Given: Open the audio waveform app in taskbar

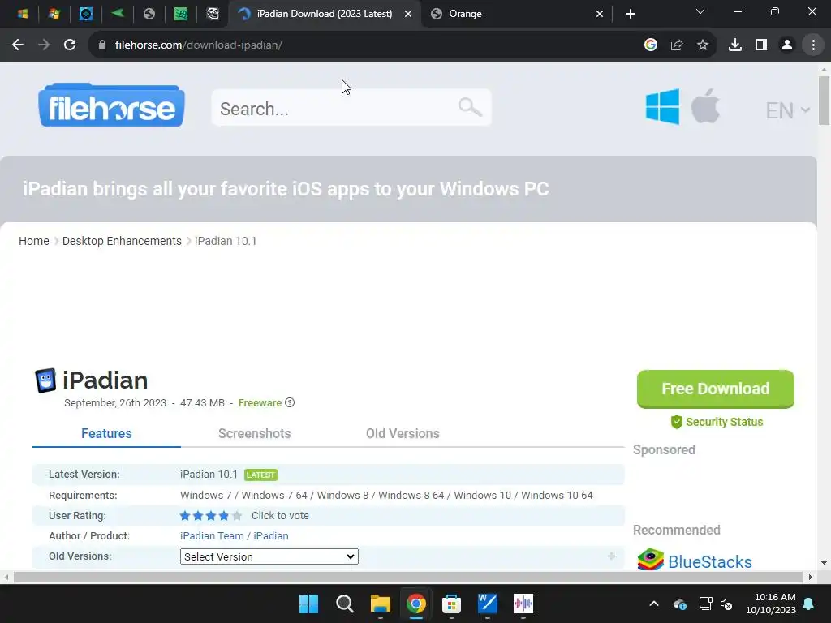Looking at the screenshot, I should (523, 604).
